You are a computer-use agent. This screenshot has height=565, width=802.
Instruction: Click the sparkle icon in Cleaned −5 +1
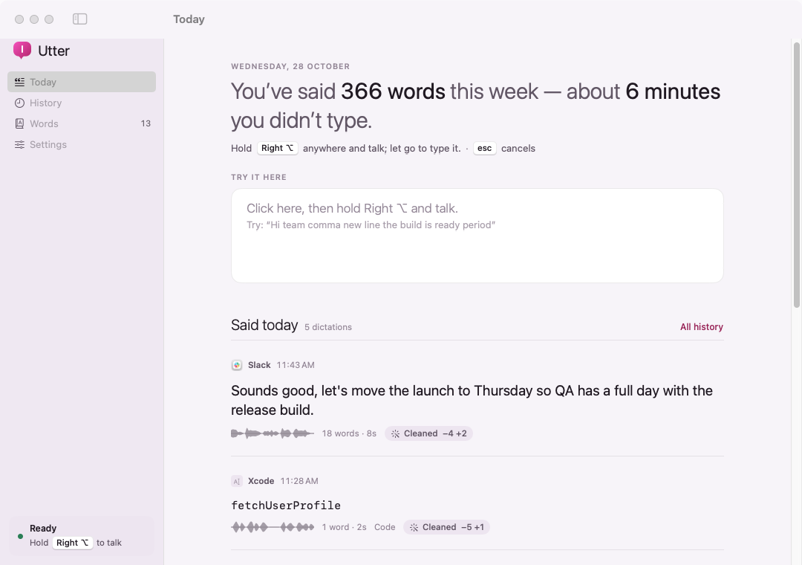point(414,527)
